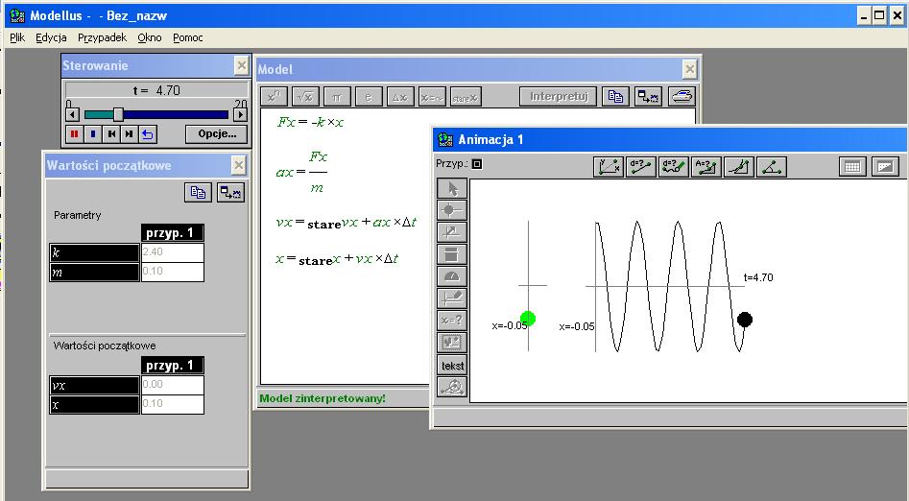Click the blue repeat arrow in Sterowanie
The image size is (909, 501).
(x=148, y=134)
